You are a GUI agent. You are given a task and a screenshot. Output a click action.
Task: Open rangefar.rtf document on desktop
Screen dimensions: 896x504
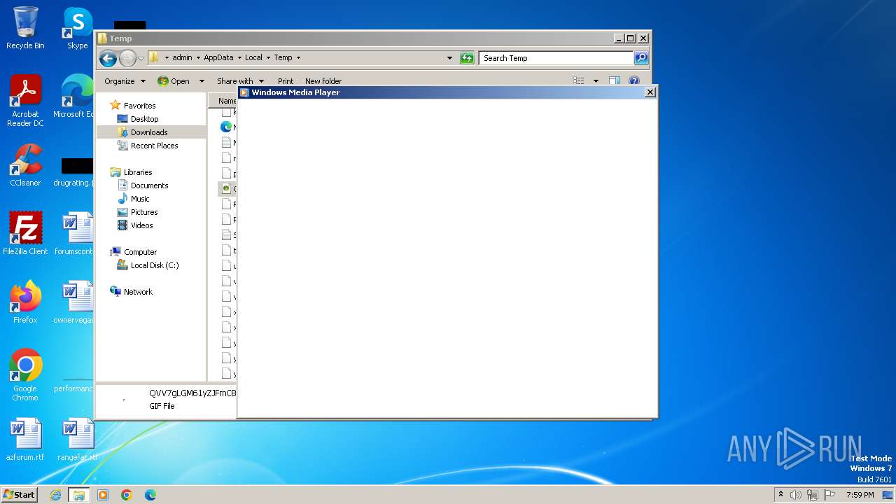coord(77,440)
